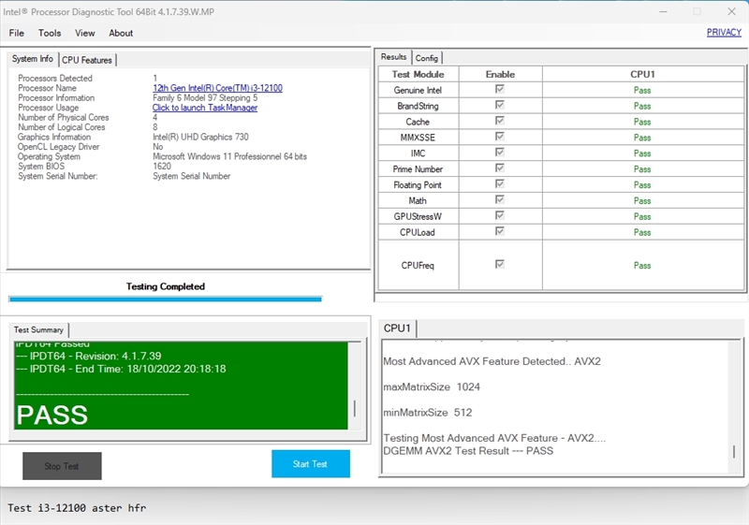Open the Tools menu
The image size is (749, 525).
click(x=50, y=33)
